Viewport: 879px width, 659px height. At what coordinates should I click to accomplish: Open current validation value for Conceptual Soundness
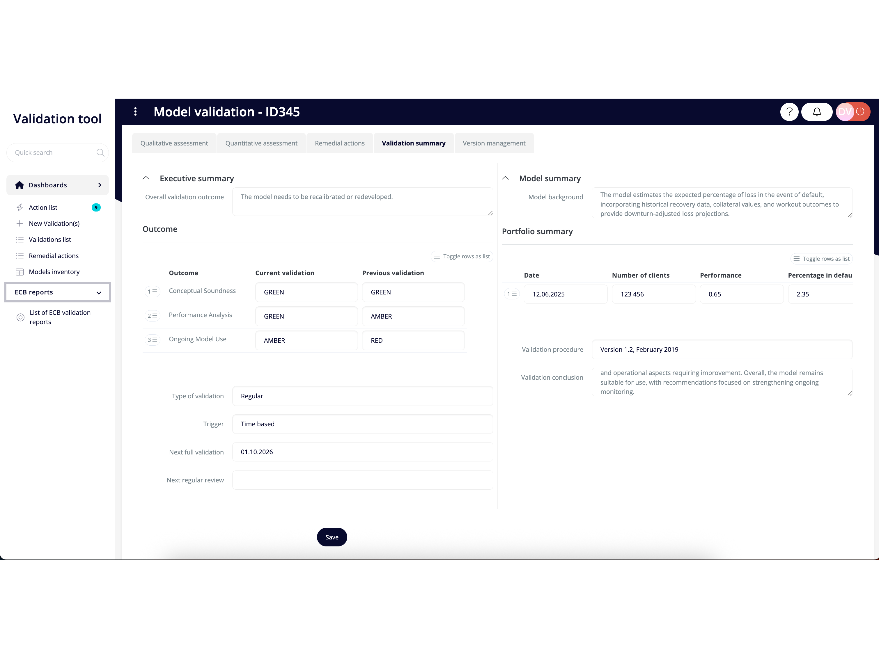coord(306,292)
